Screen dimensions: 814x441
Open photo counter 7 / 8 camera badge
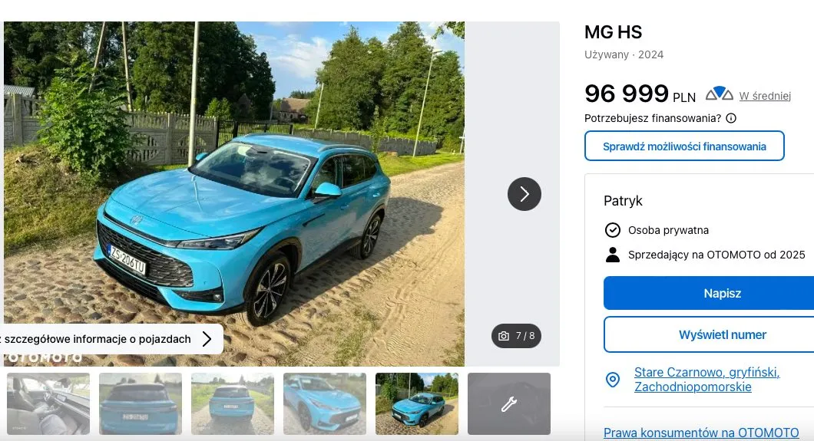click(x=517, y=336)
